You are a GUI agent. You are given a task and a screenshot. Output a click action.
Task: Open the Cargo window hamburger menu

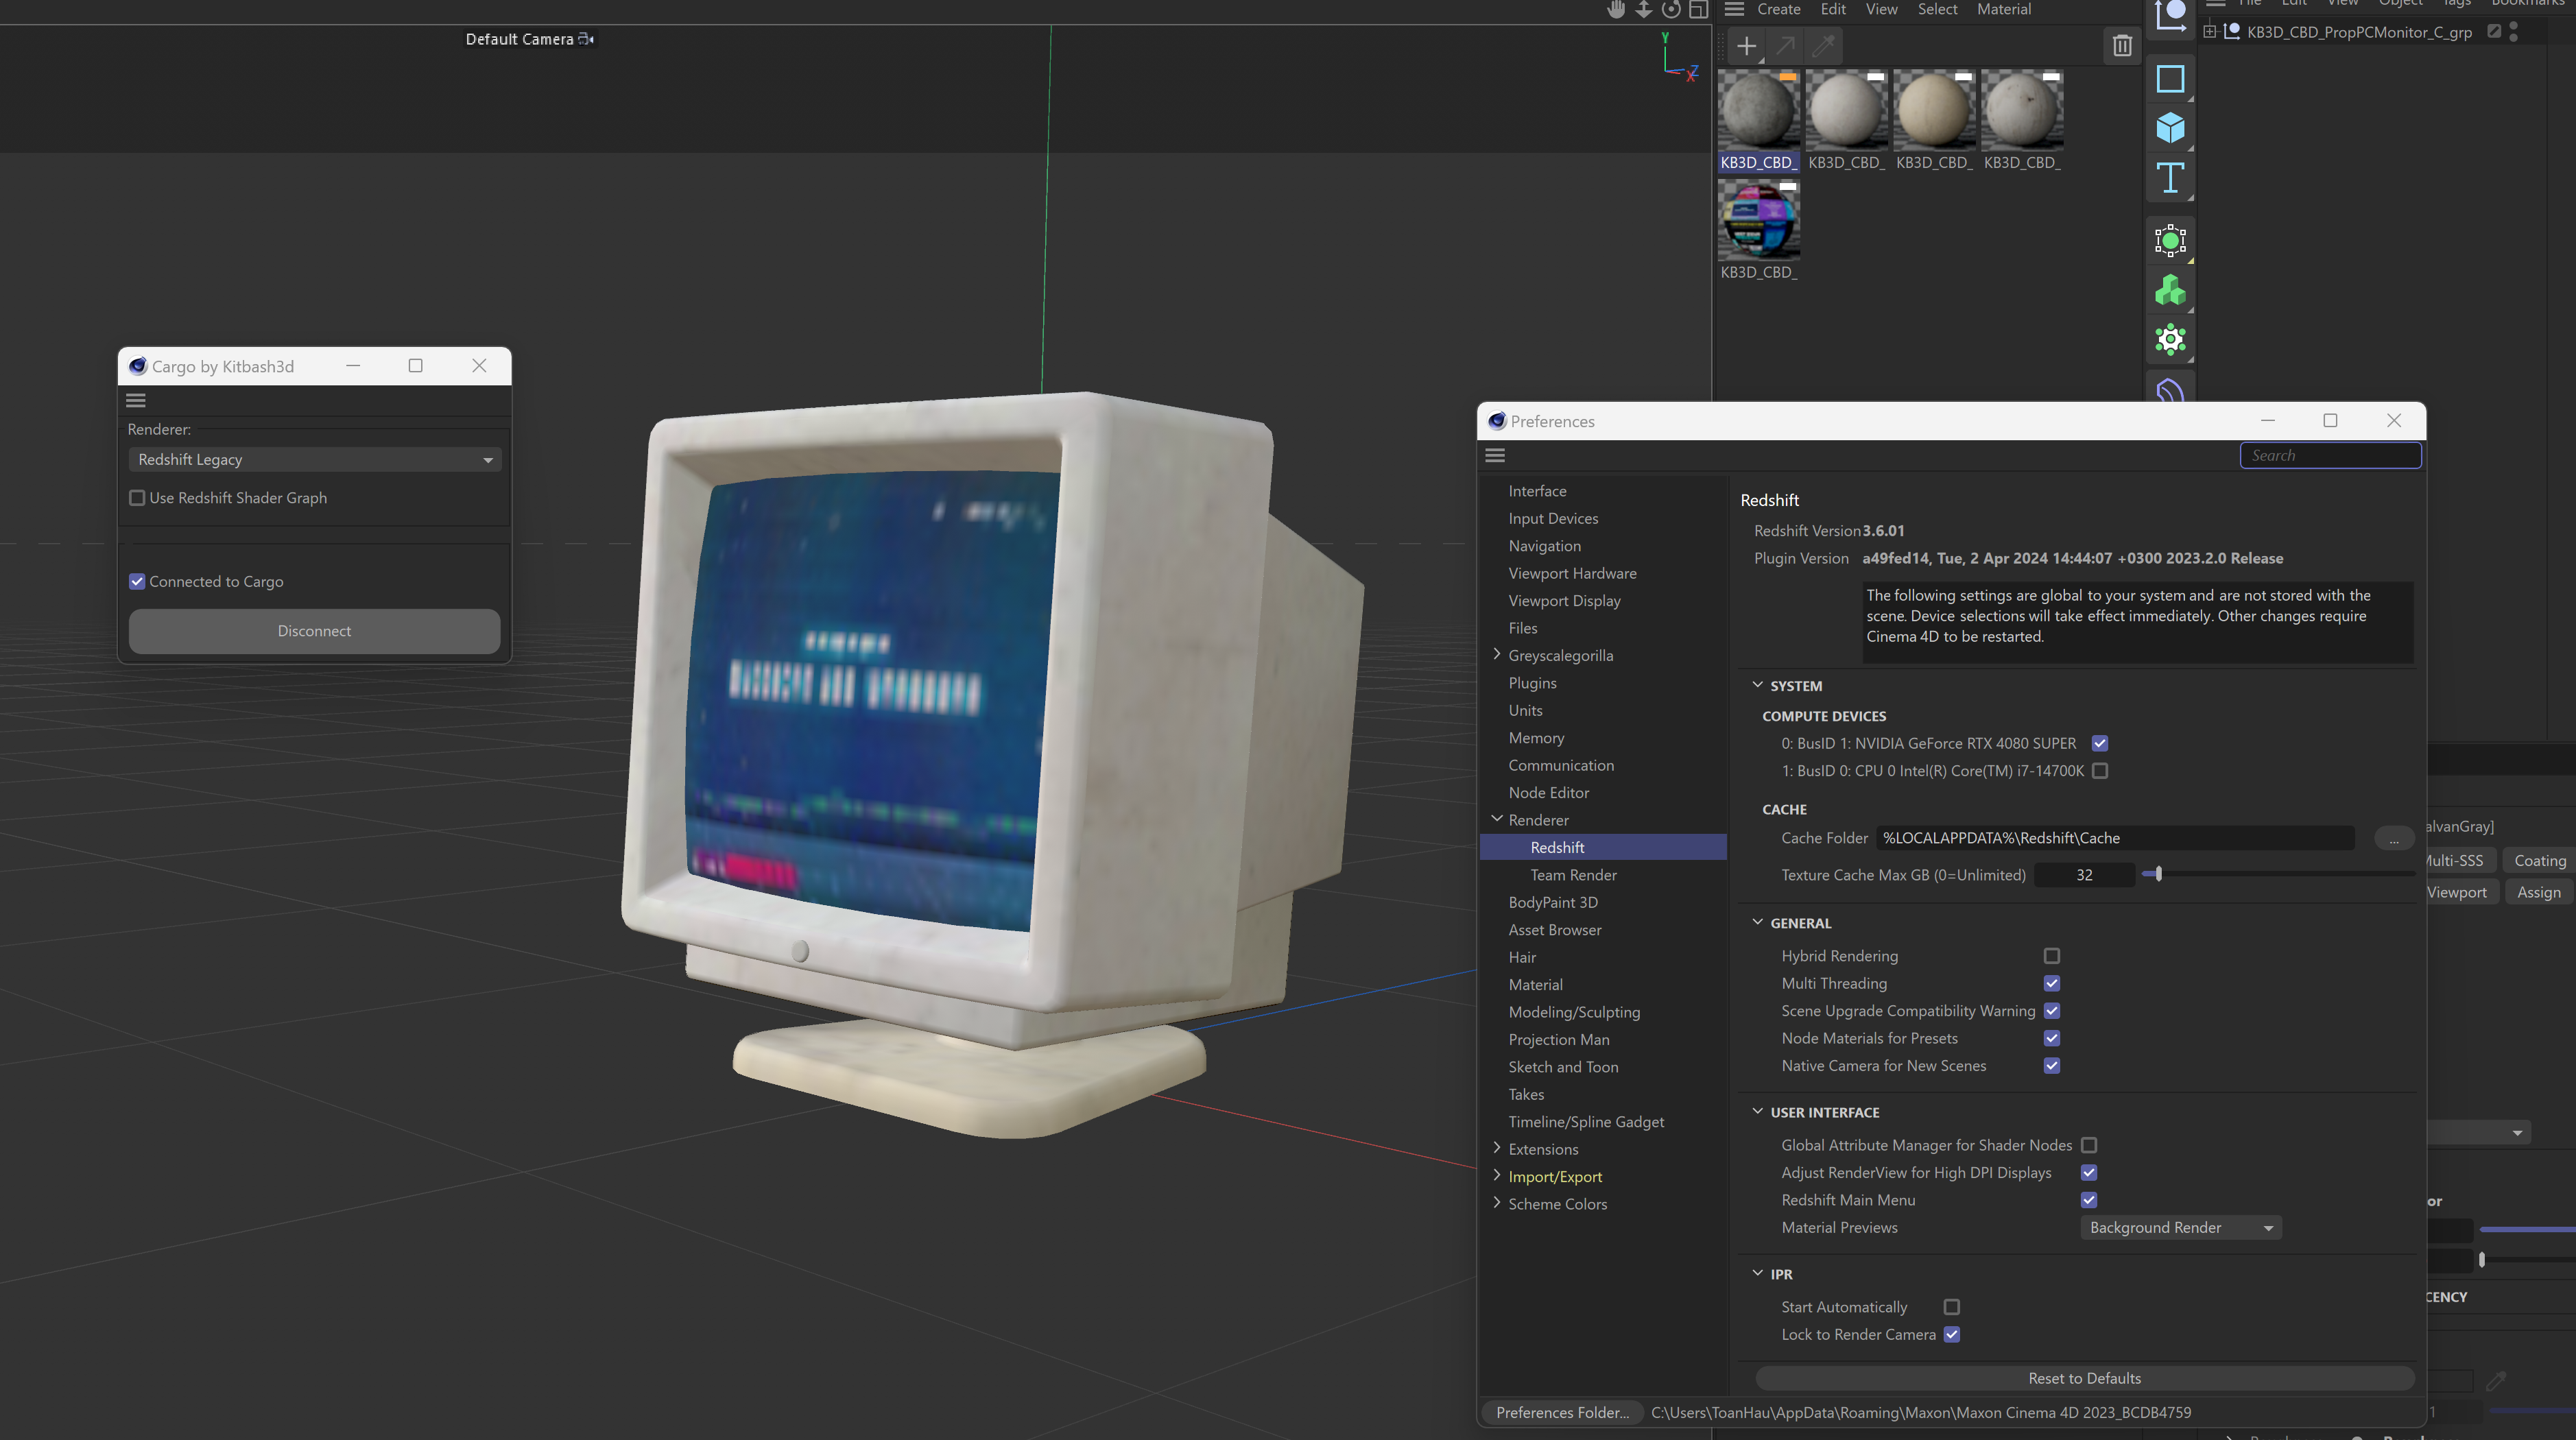[x=136, y=400]
